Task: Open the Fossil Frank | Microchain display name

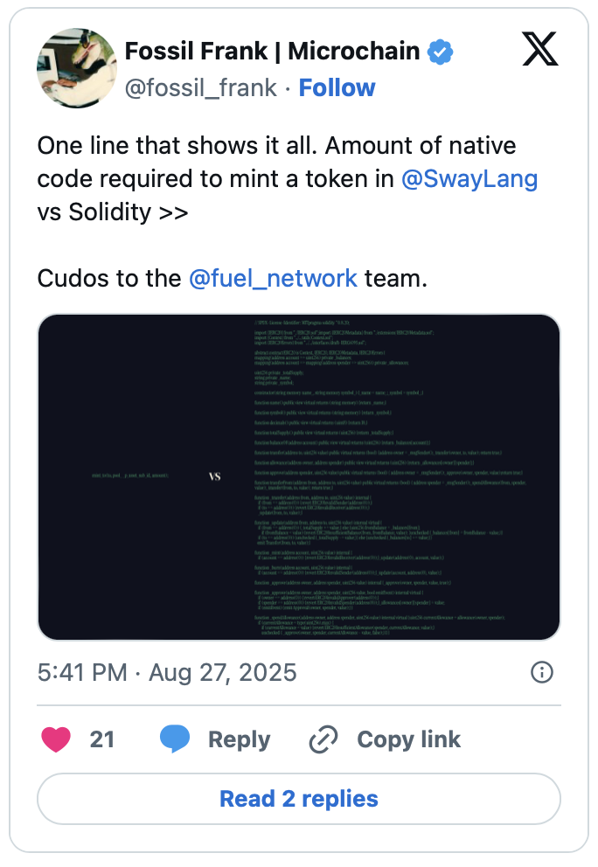Action: click(272, 52)
